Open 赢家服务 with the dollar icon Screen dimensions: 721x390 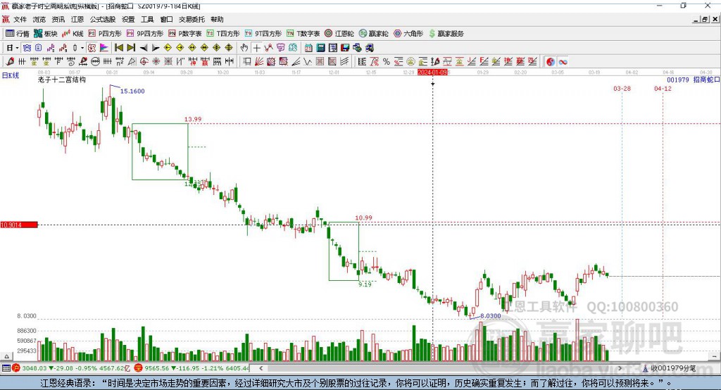(x=446, y=34)
